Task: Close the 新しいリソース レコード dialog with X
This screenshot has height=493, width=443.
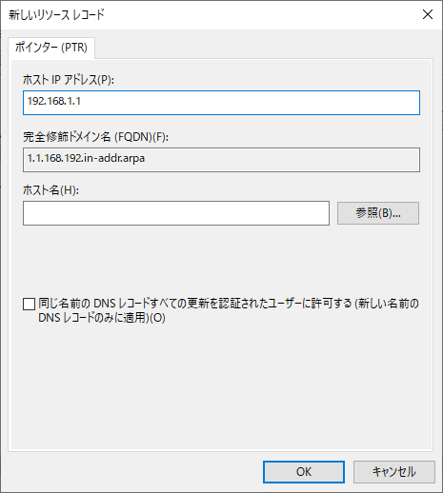Action: coord(428,14)
